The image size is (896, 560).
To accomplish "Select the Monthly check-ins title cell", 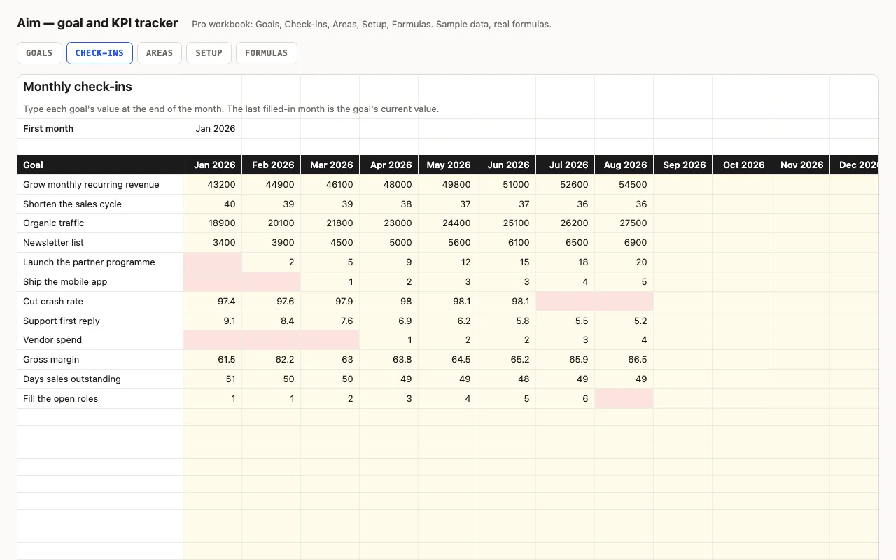I will 100,87.
